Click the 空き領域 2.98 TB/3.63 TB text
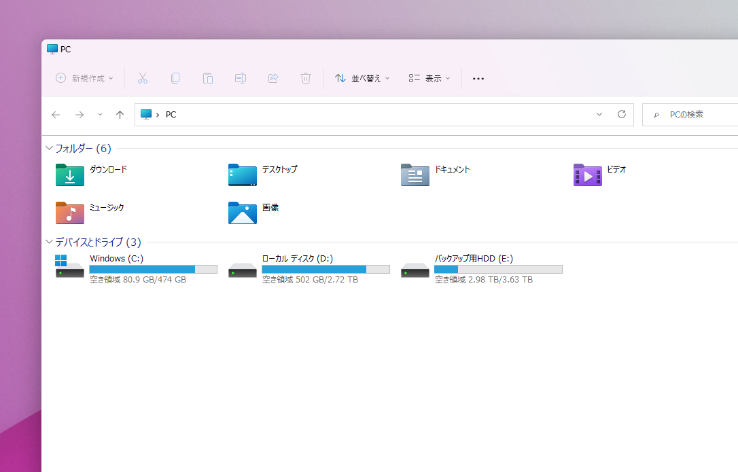Image resolution: width=738 pixels, height=472 pixels. pyautogui.click(x=484, y=280)
